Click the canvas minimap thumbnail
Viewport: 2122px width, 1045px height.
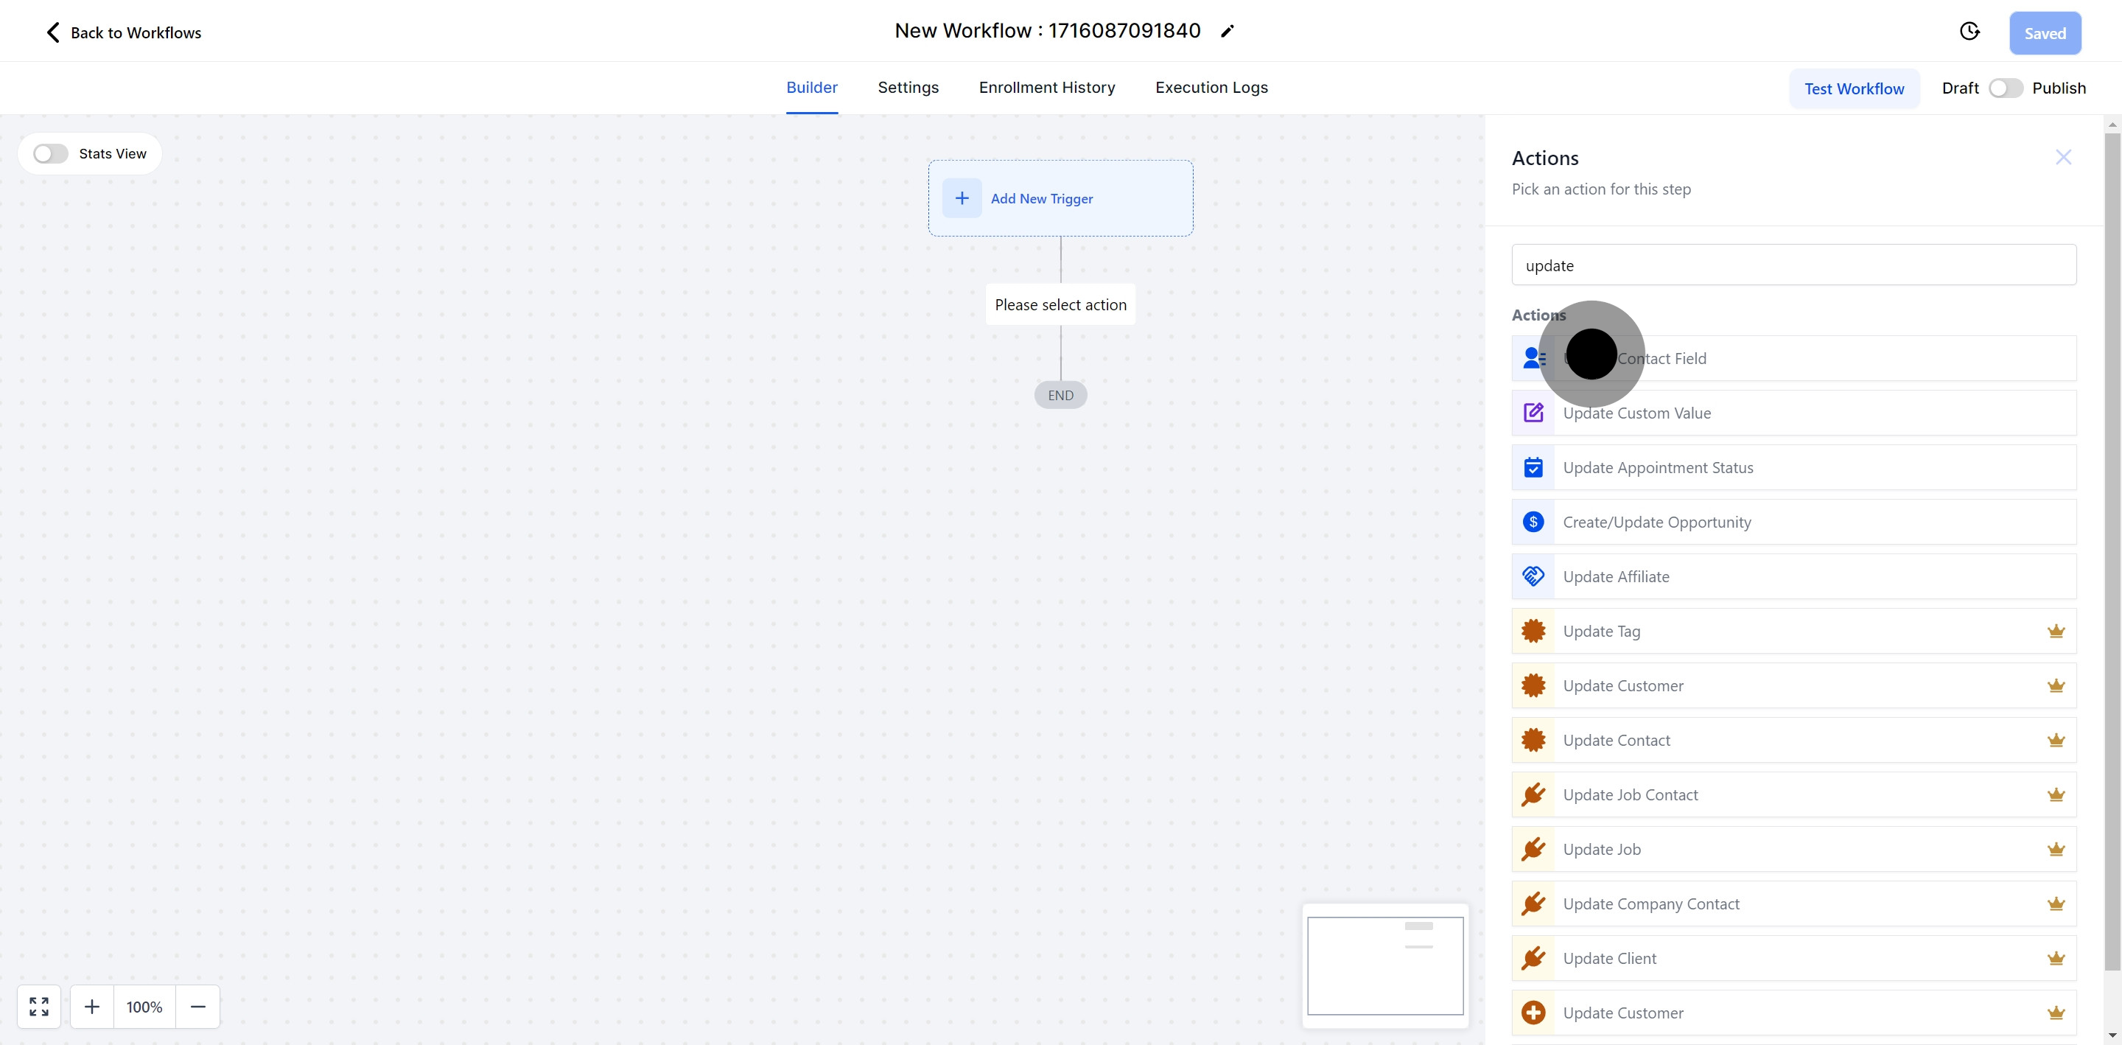pyautogui.click(x=1384, y=966)
